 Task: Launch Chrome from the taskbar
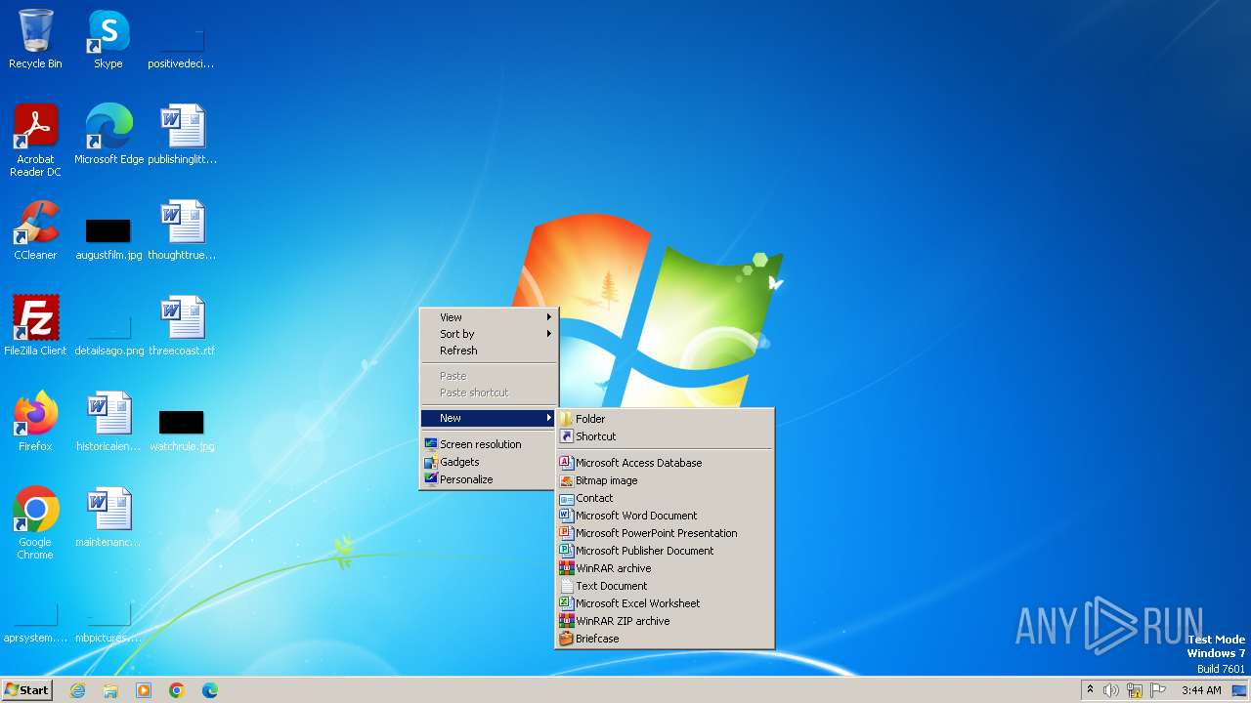(x=177, y=690)
